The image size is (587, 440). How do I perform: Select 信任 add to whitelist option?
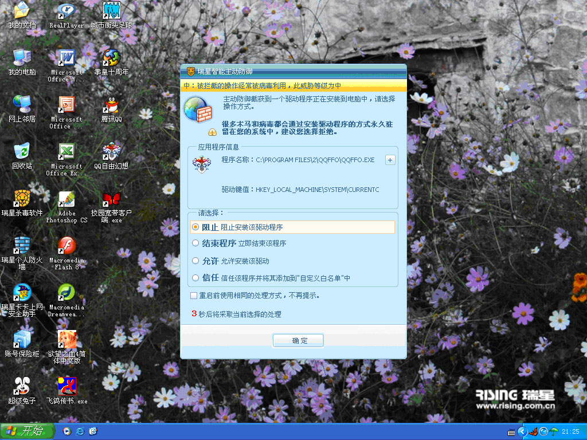click(x=271, y=278)
